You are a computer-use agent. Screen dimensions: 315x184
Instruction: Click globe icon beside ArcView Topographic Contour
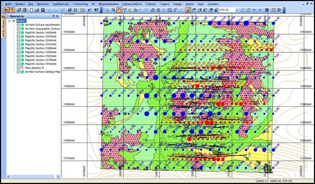[x=22, y=29]
